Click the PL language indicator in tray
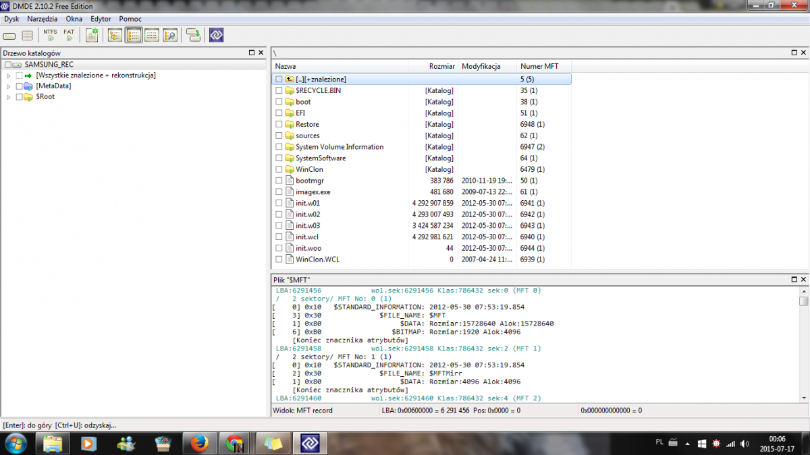The height and width of the screenshot is (455, 810). tap(659, 443)
